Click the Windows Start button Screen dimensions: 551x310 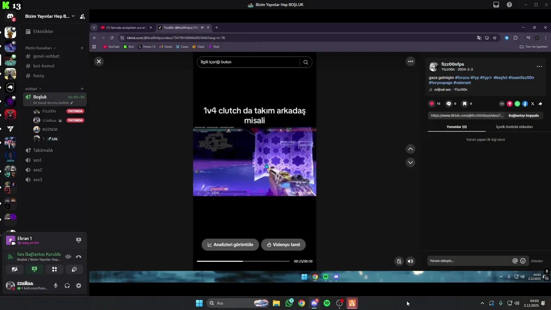point(199,303)
